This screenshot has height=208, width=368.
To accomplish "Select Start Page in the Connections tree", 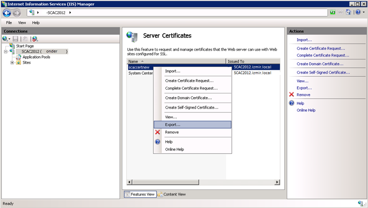I will pos(25,46).
